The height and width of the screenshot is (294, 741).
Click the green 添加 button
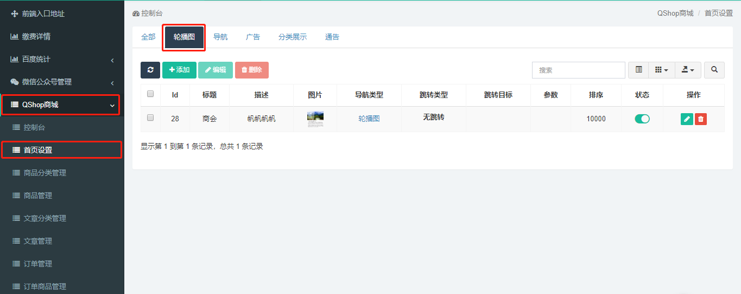[179, 70]
